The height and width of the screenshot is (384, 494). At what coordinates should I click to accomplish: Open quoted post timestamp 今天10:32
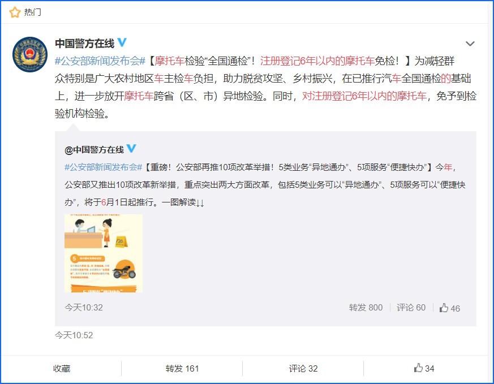tap(83, 307)
